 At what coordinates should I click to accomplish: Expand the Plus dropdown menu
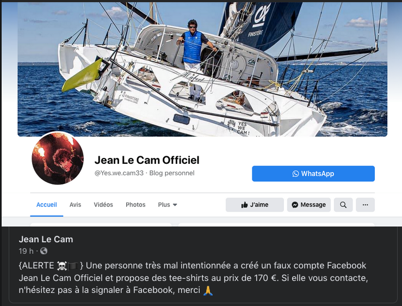click(x=168, y=205)
